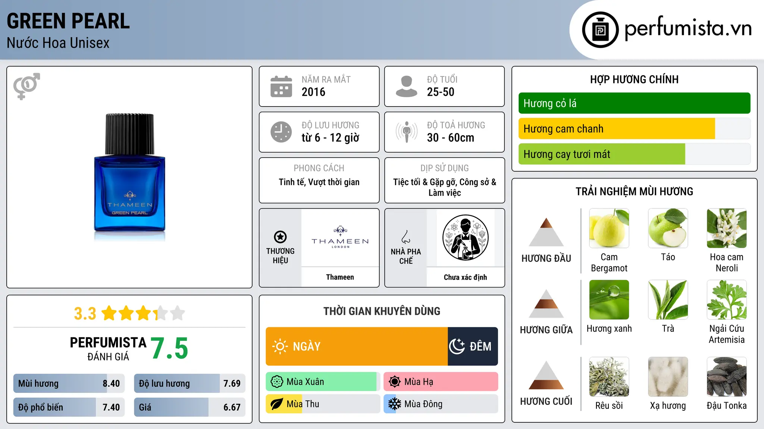The height and width of the screenshot is (429, 764).
Task: Select the Mùa Thu season bar
Action: [x=323, y=404]
